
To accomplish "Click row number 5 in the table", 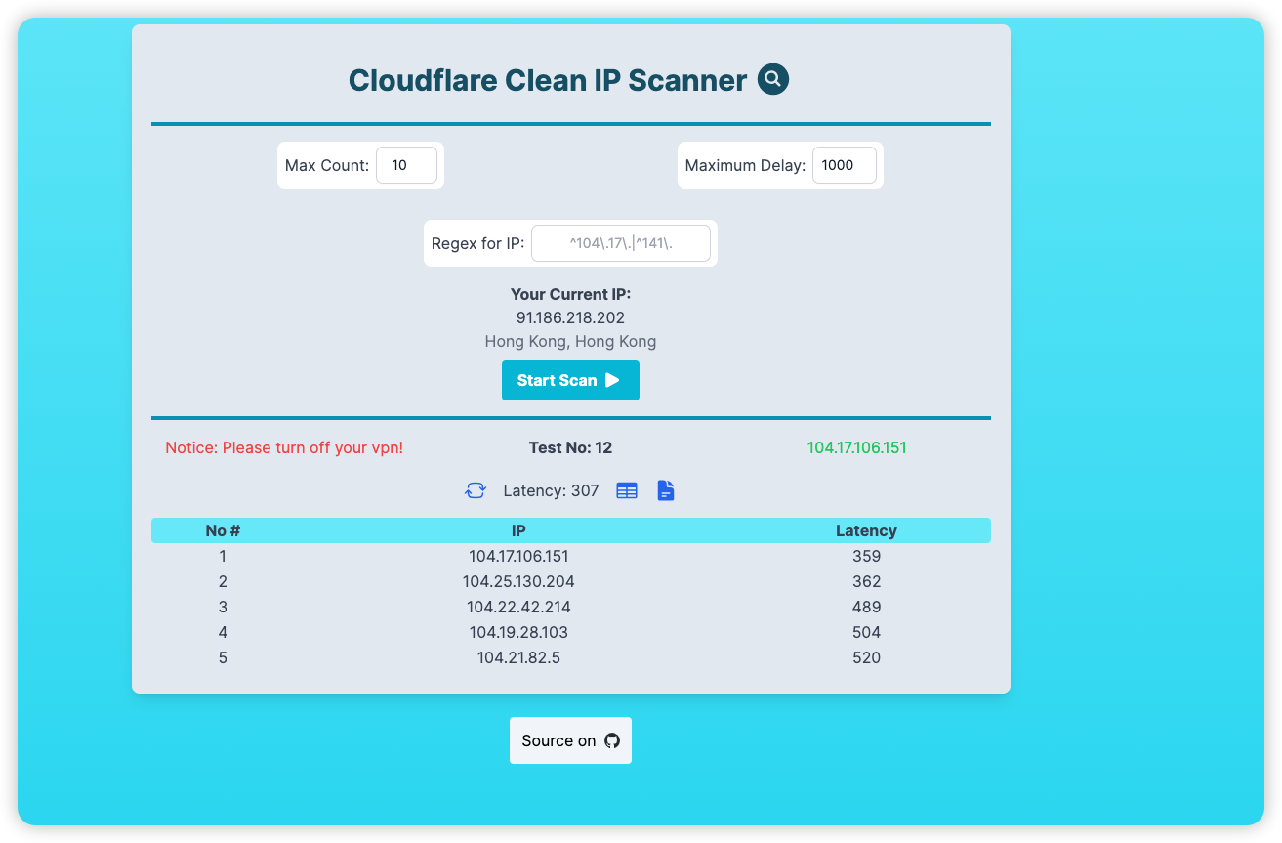I will (223, 657).
